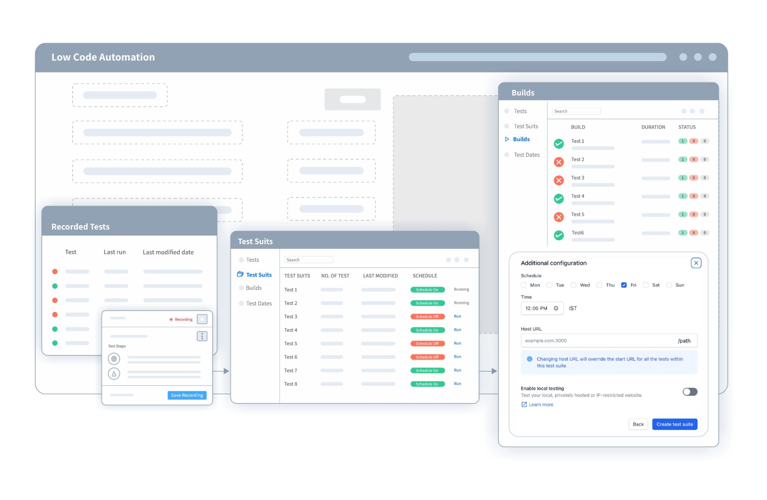Enable the local testing toggle
Viewport: 767px width, 500px height.
click(689, 391)
